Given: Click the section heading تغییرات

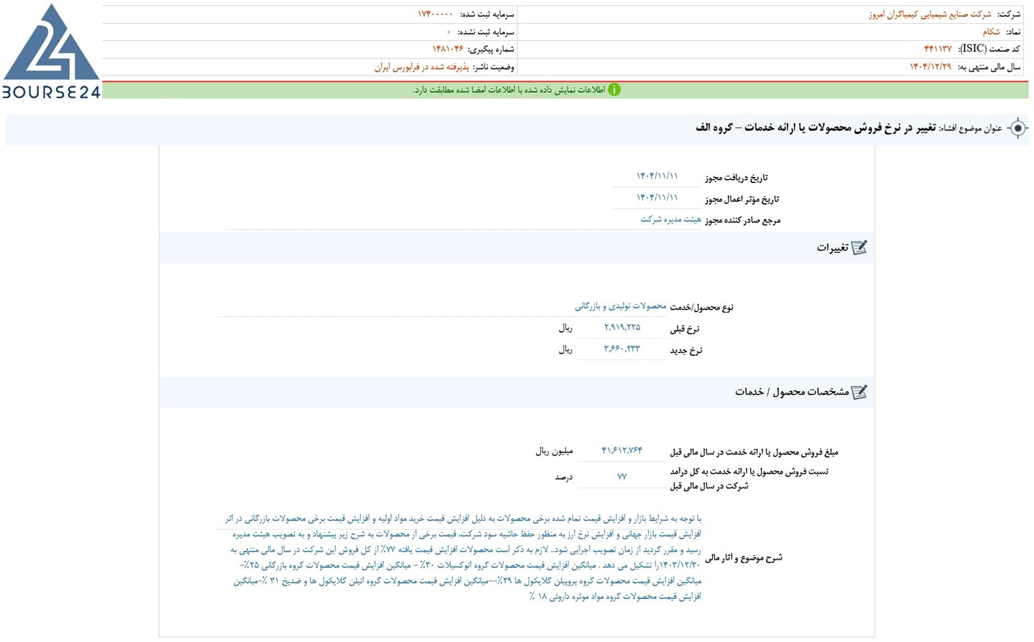Looking at the screenshot, I should coord(832,248).
